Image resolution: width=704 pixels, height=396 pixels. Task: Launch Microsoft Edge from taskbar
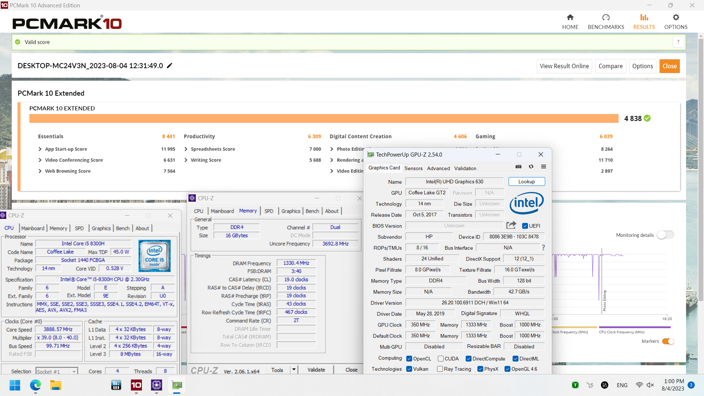coord(36,385)
